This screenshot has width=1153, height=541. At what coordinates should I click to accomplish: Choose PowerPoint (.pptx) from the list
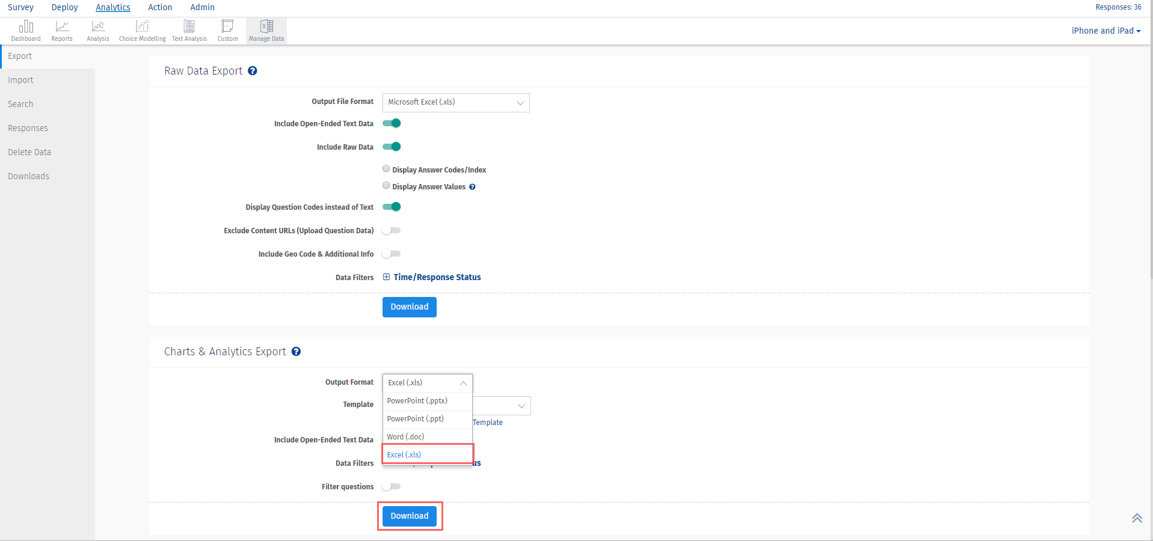point(428,401)
